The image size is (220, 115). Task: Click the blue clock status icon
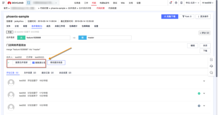199,106
